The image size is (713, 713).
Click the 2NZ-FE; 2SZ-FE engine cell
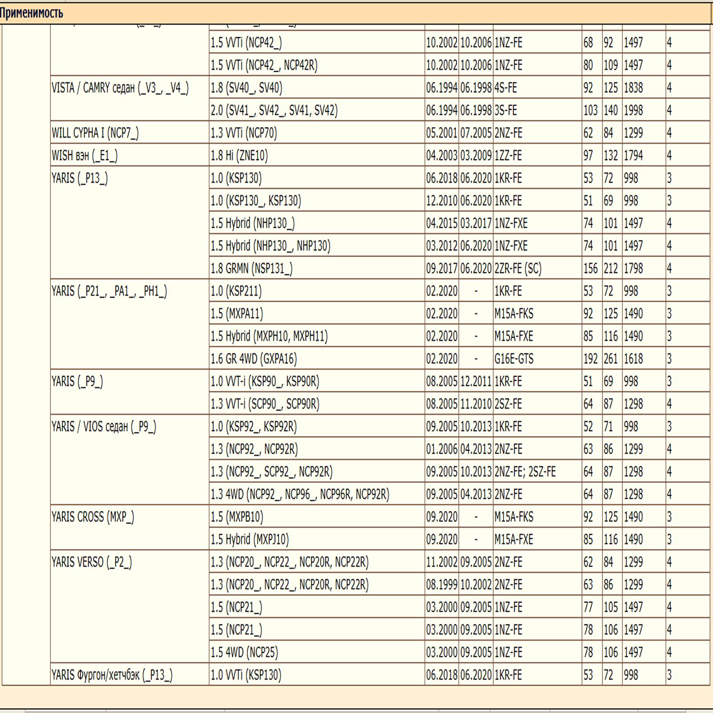click(x=525, y=472)
